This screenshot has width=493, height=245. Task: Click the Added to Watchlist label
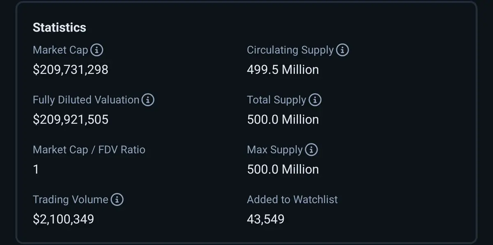pos(293,199)
